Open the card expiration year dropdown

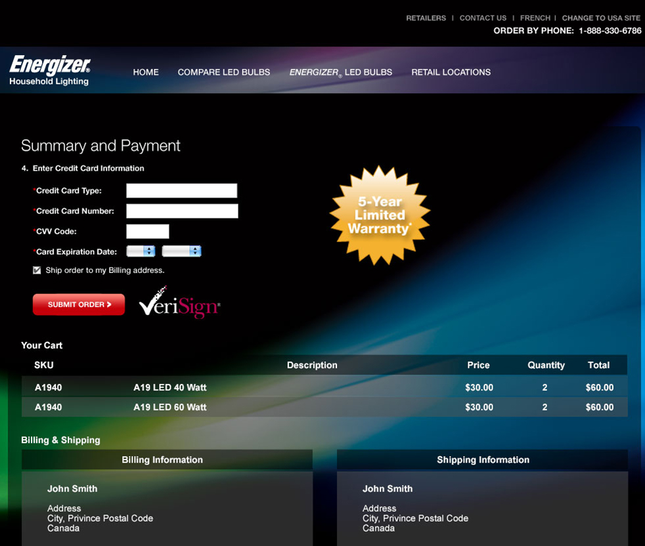(x=181, y=251)
